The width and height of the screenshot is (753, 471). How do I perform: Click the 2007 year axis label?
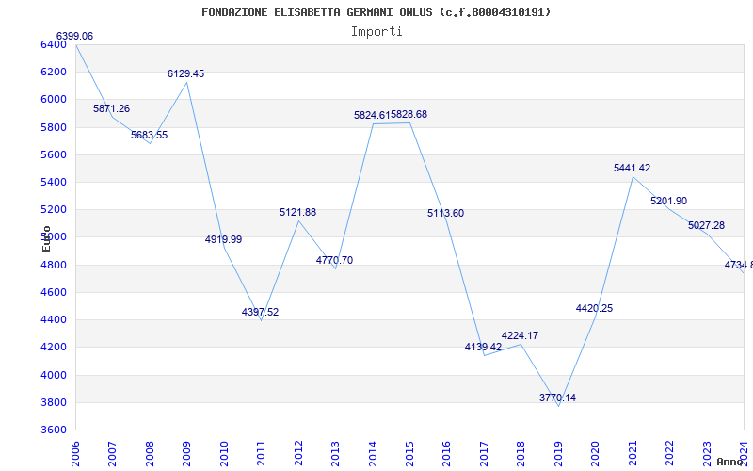click(x=112, y=453)
